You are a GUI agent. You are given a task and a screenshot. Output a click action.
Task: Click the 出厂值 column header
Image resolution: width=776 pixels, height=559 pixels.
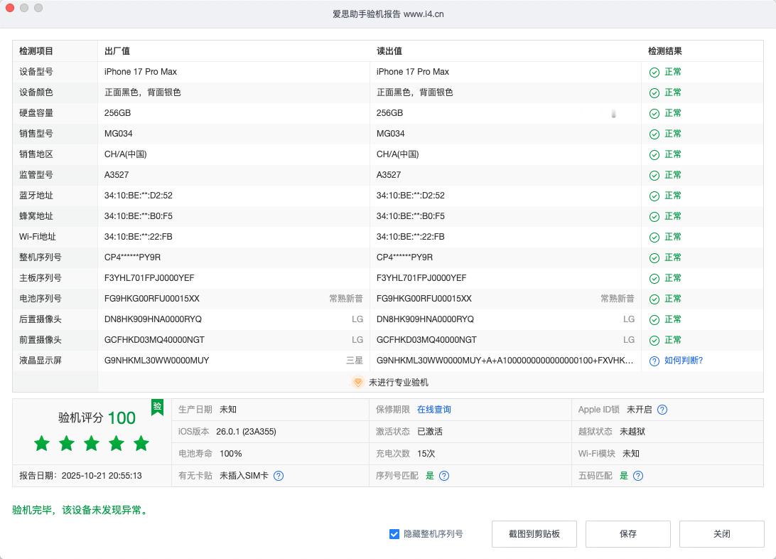(x=117, y=51)
